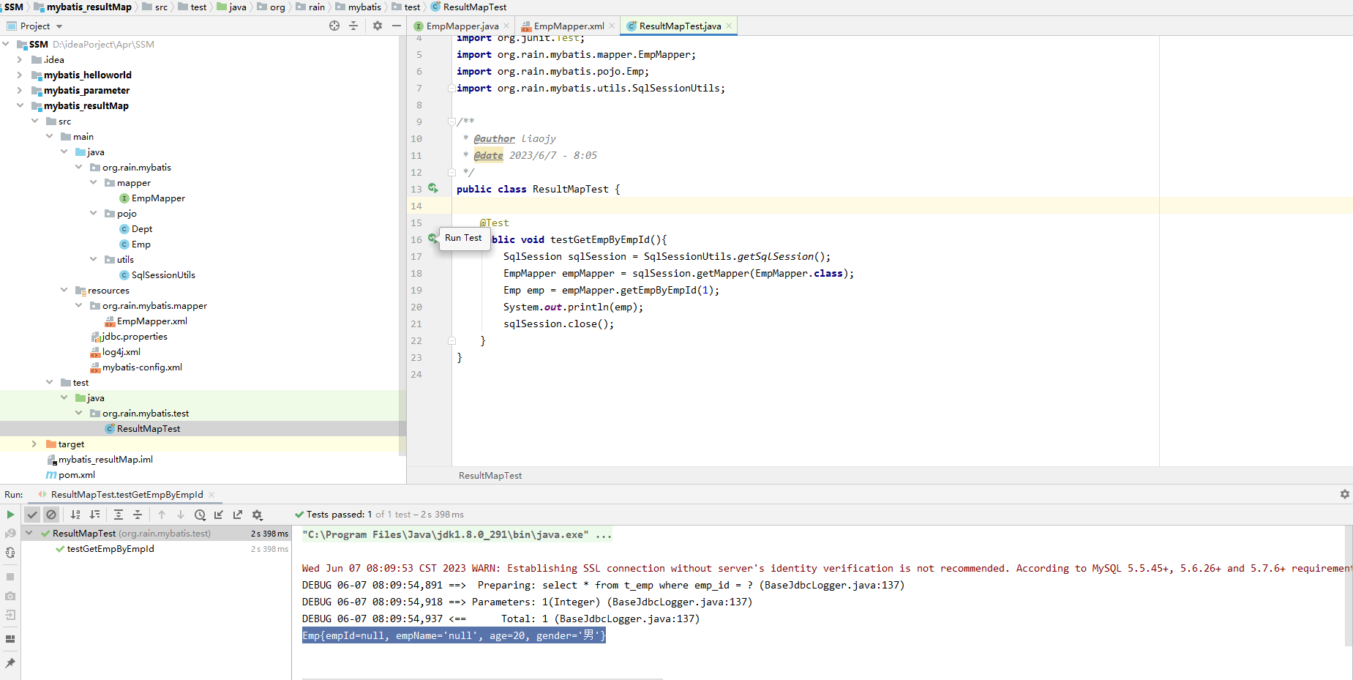
Task: Toggle Show Passed tests checkmark button
Action: coord(32,515)
